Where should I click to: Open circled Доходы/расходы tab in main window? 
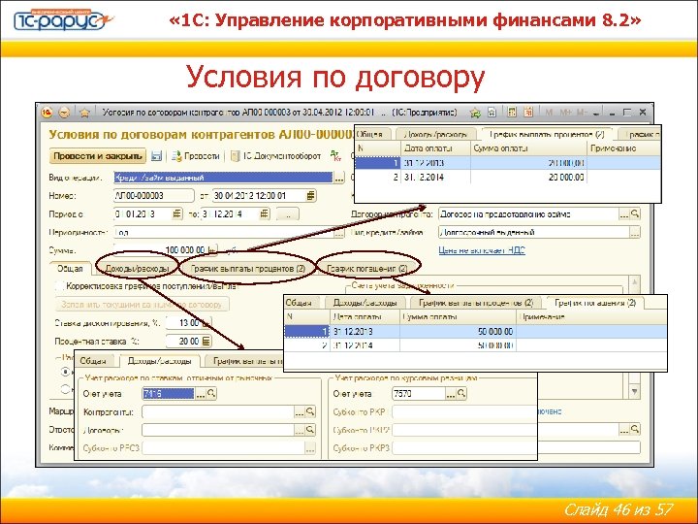point(137,269)
